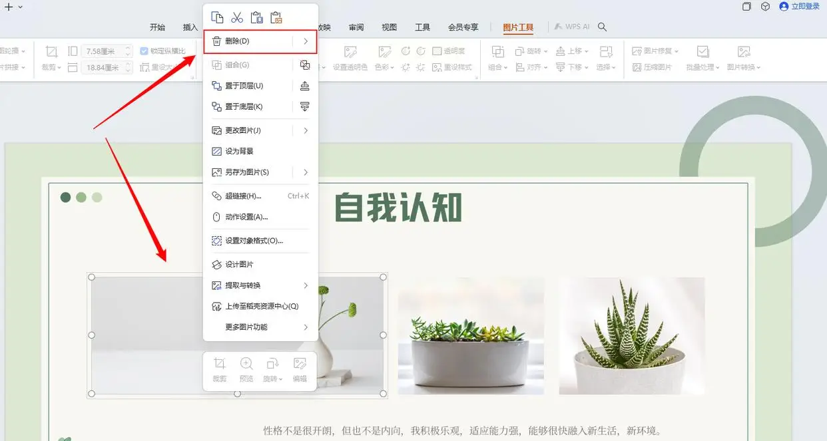This screenshot has width=827, height=441.
Task: Activate the Cut icon in the context toolbar
Action: click(x=237, y=18)
